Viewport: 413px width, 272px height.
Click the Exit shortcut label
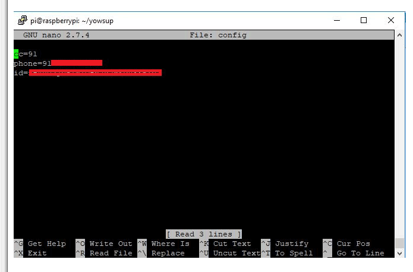click(37, 253)
